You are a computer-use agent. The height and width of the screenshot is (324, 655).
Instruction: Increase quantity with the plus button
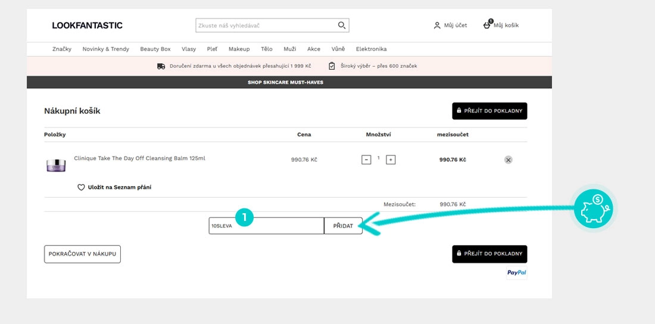tap(391, 160)
